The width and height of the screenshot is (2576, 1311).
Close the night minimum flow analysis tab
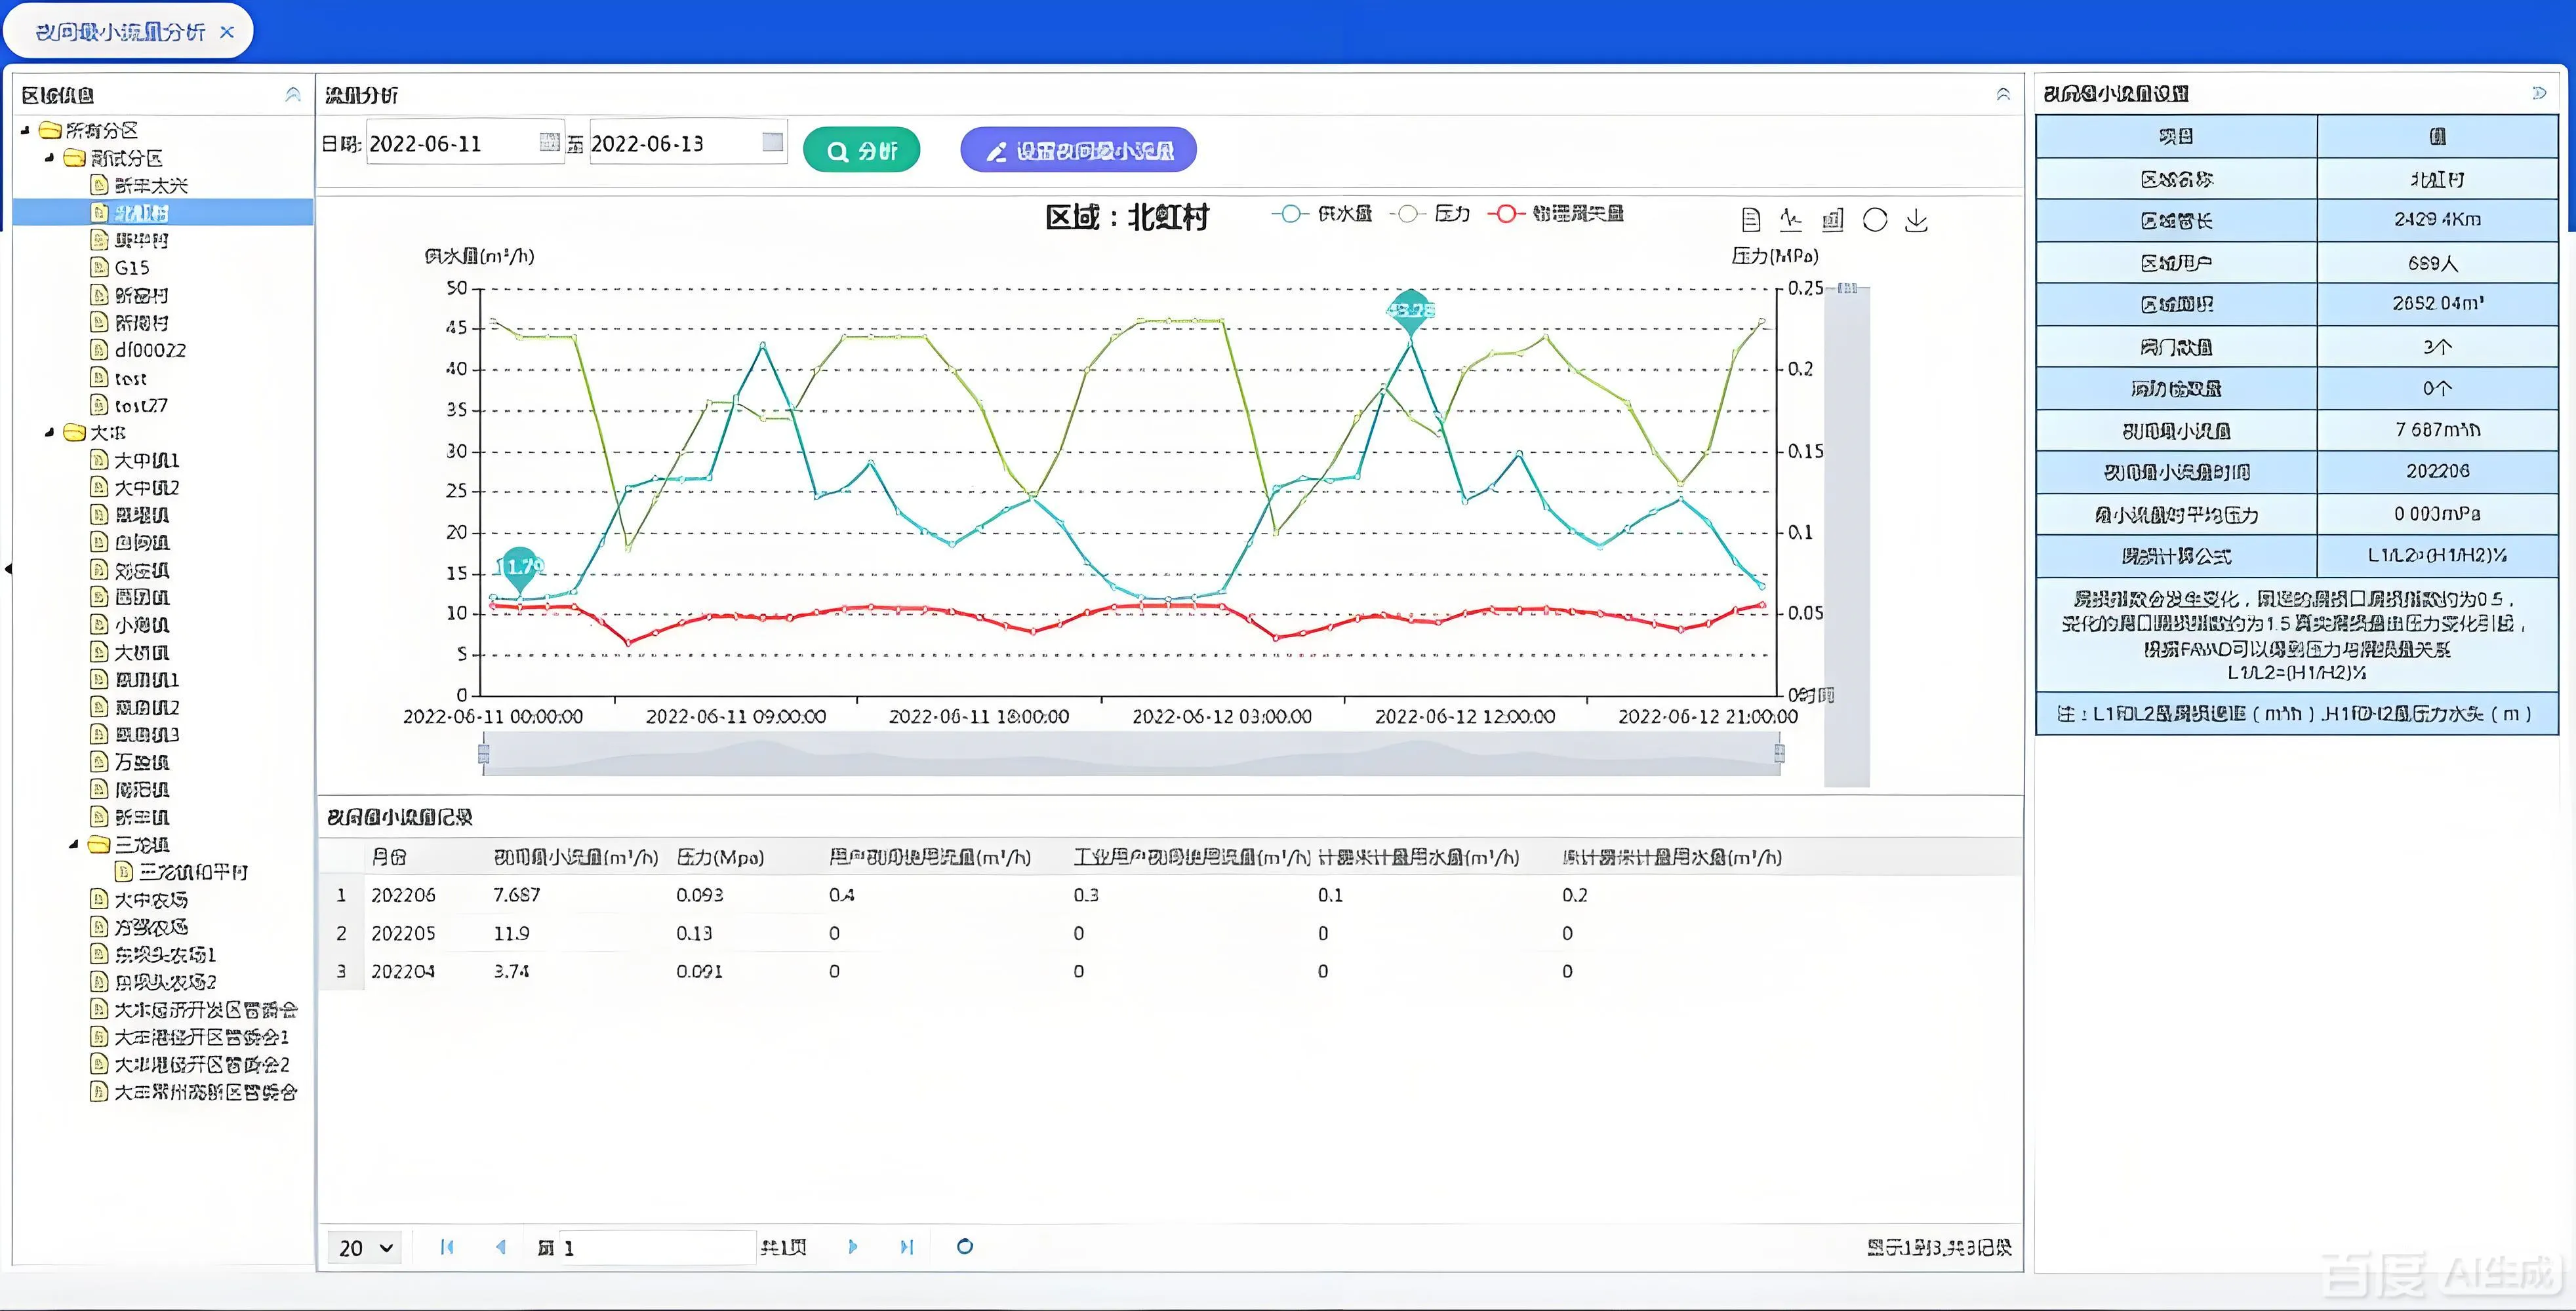tap(227, 32)
